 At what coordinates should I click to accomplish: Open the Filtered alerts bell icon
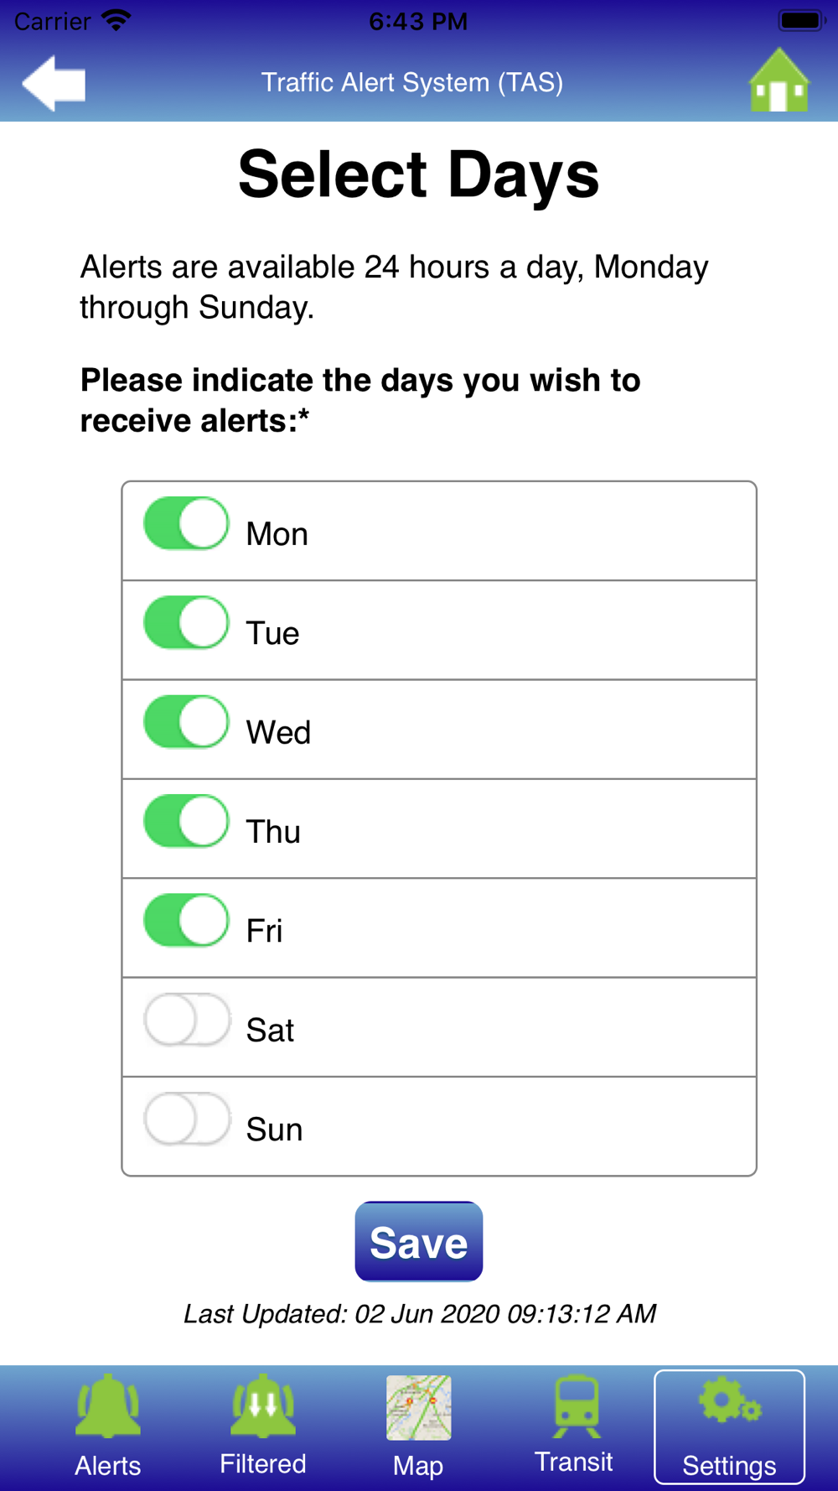263,1405
